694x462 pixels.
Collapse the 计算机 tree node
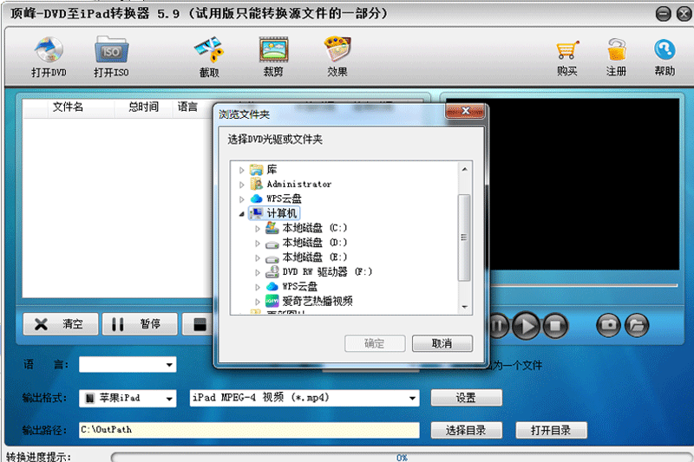coord(242,214)
